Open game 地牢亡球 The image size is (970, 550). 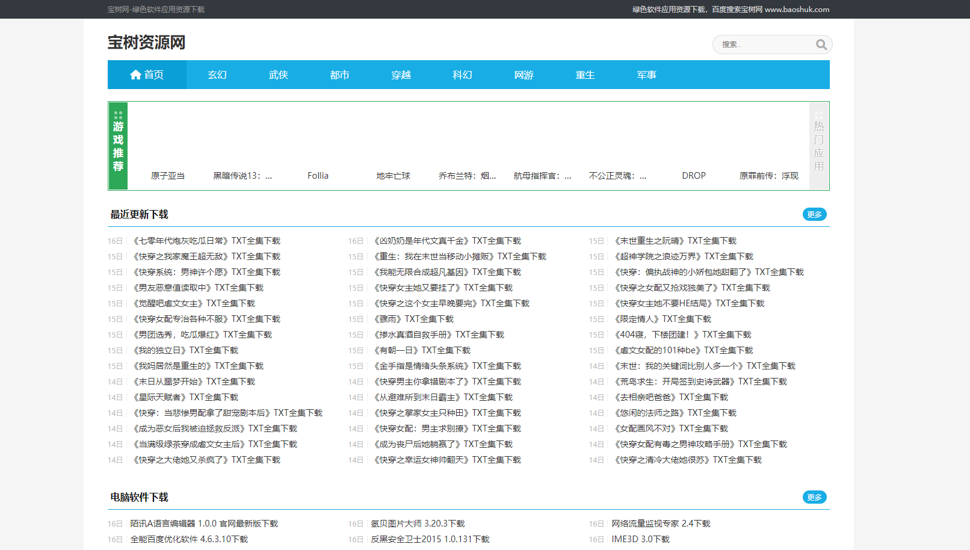(393, 176)
